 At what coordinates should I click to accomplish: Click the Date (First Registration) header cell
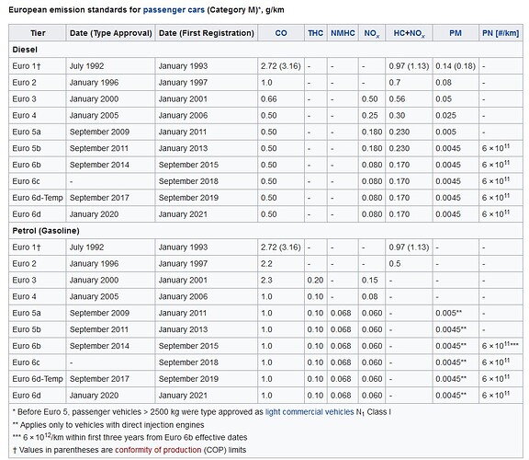pos(206,33)
